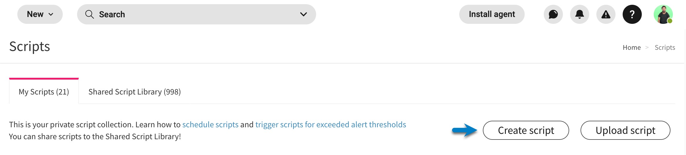Screen dimensions: 686x155
Task: Click the Upload script button
Action: click(625, 130)
